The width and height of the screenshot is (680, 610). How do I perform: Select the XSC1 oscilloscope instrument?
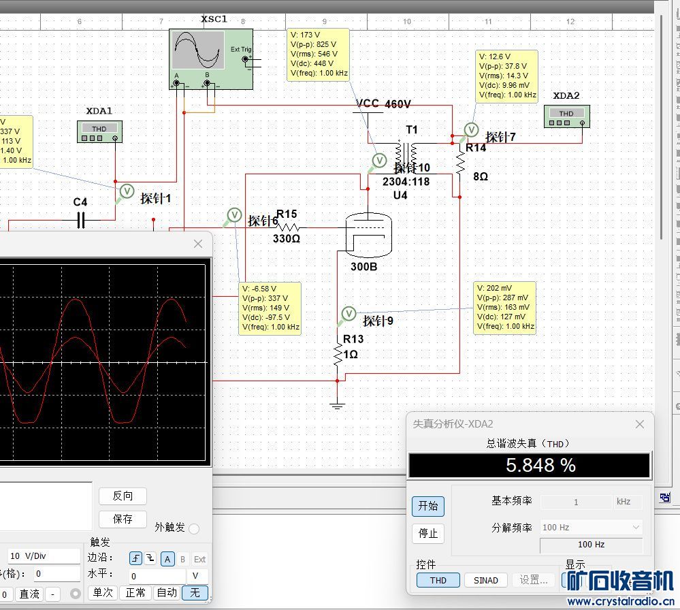pos(210,59)
